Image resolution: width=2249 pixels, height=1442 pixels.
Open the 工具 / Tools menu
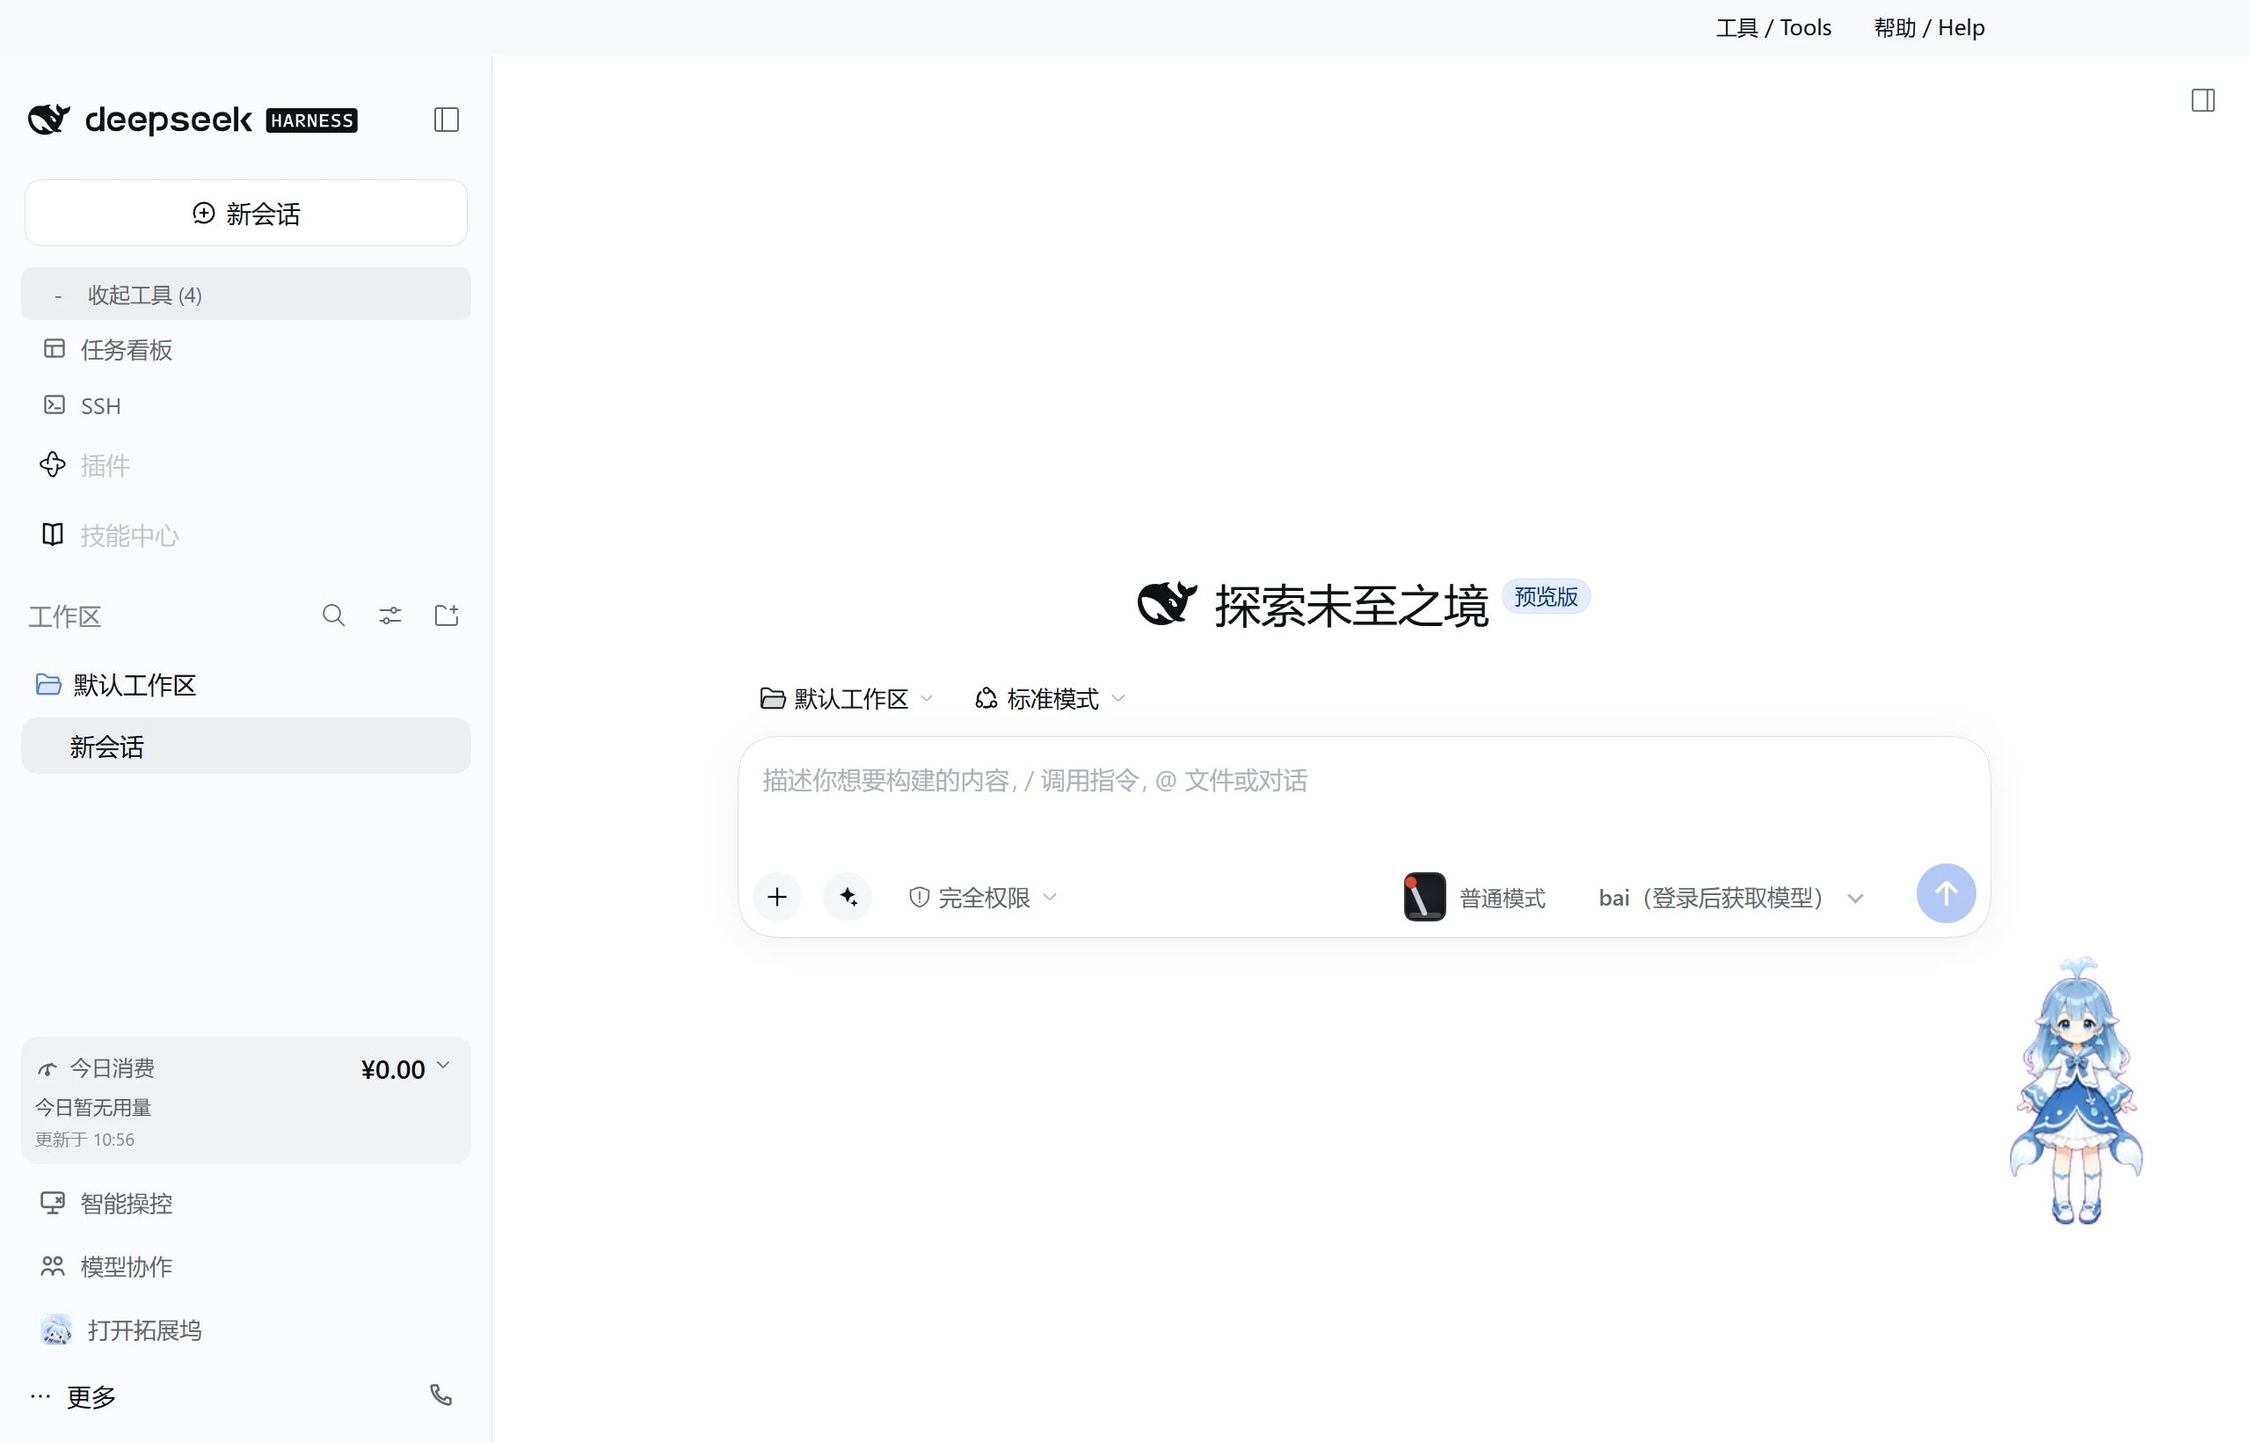[x=1772, y=27]
